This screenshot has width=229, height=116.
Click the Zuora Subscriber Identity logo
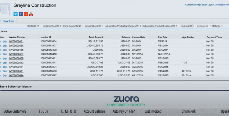click(126, 101)
